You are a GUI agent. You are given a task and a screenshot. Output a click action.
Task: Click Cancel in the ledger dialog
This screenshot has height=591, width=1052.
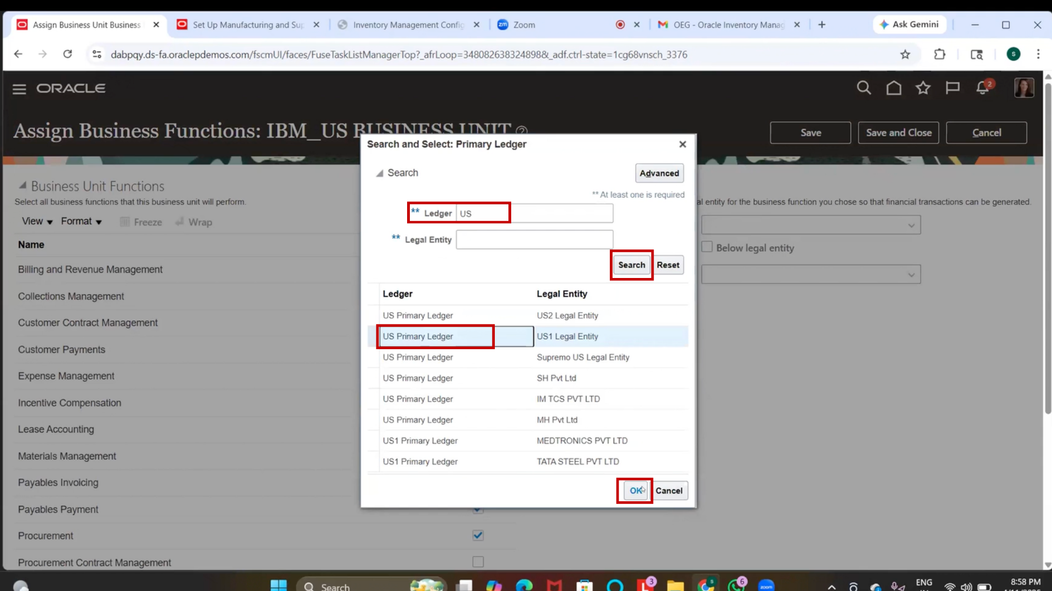coord(669,490)
